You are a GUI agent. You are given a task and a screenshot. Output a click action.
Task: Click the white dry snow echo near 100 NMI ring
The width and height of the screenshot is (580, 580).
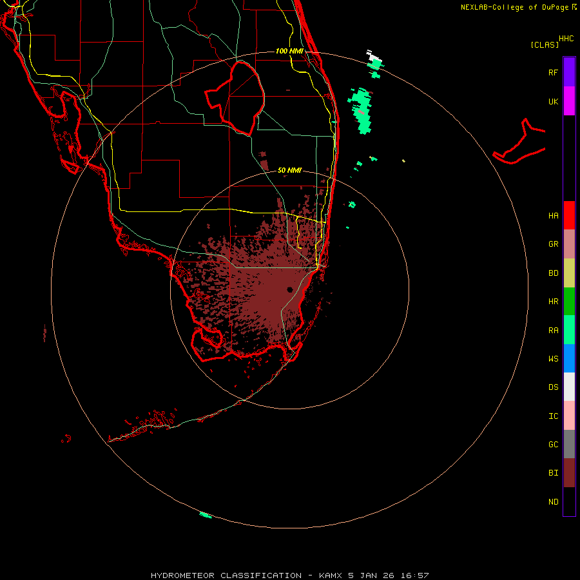[374, 56]
